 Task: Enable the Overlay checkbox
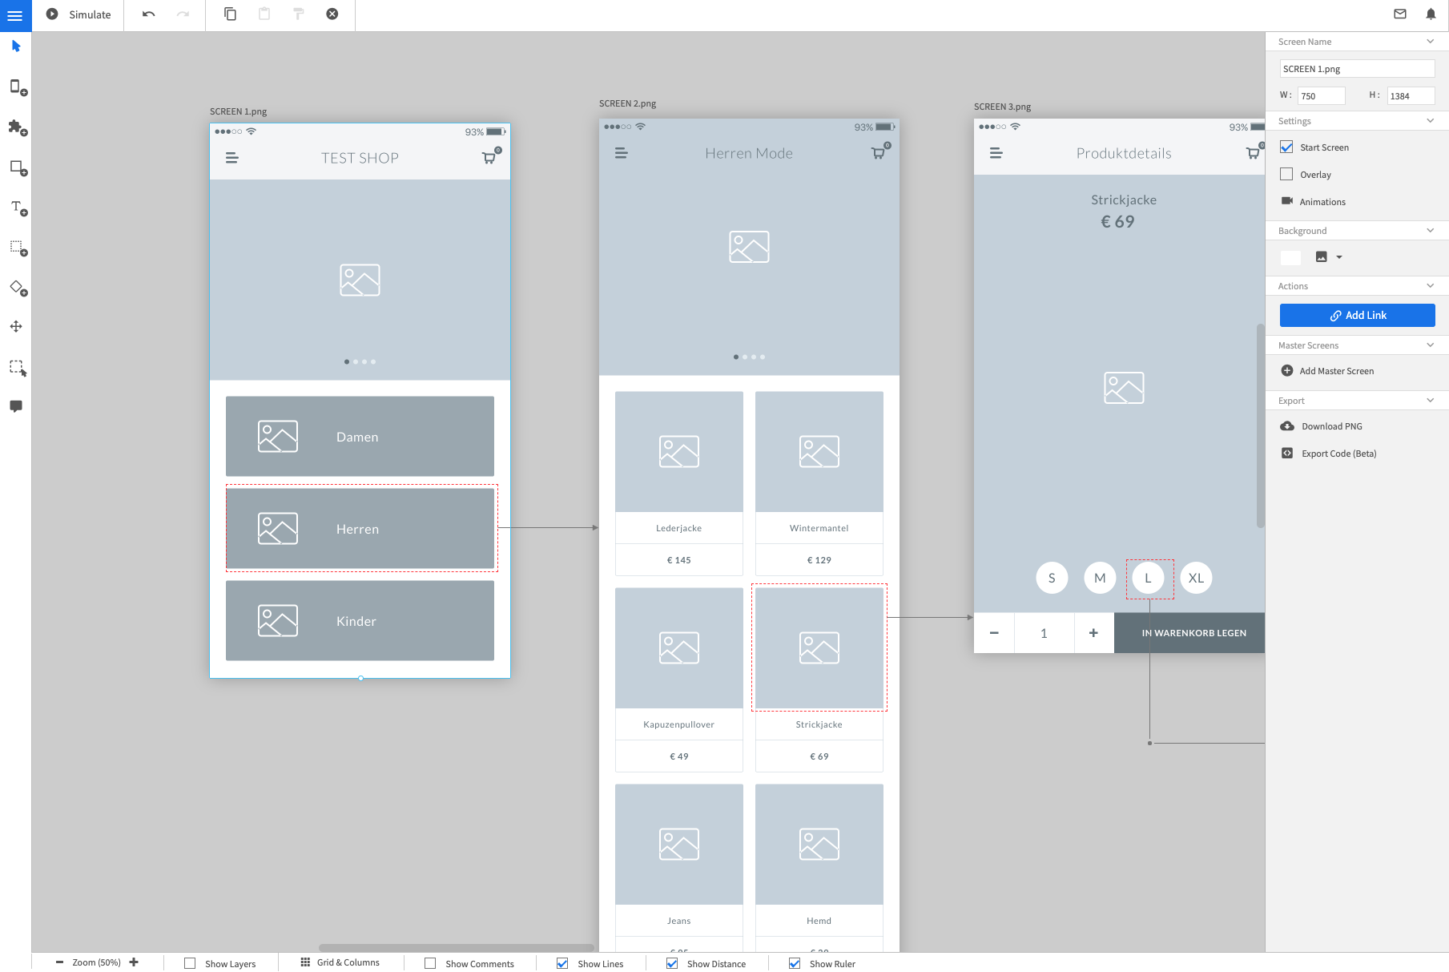click(1286, 174)
